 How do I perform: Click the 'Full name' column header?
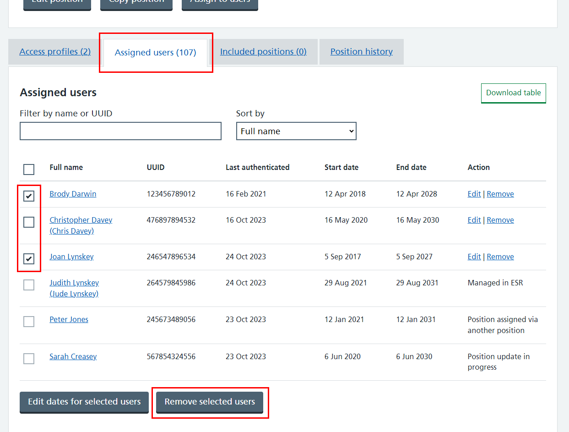pyautogui.click(x=66, y=167)
